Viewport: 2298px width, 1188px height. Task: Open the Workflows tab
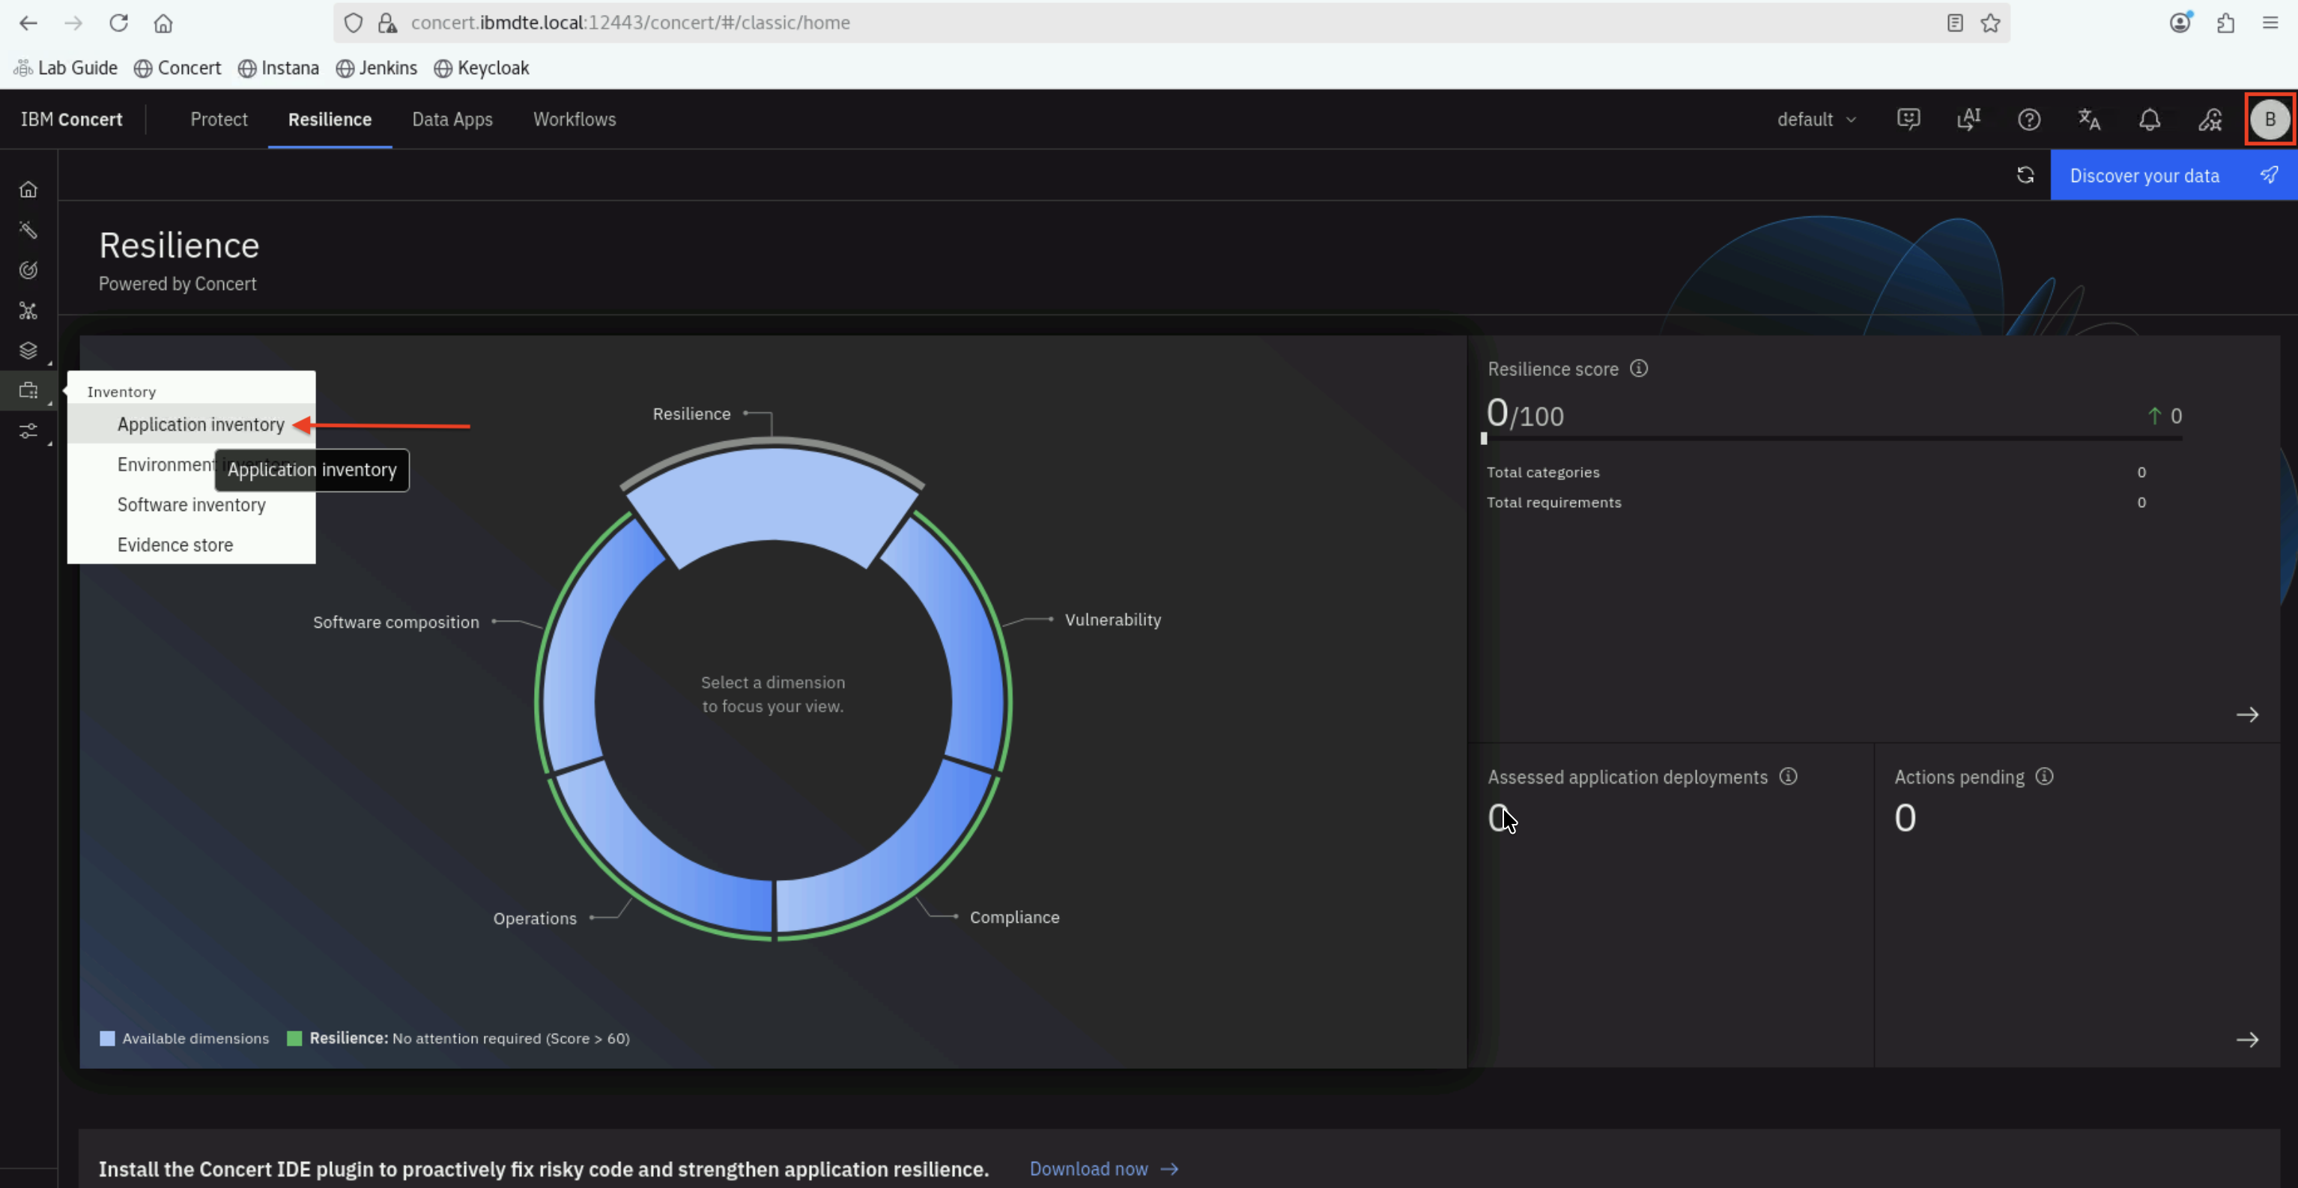click(x=574, y=120)
